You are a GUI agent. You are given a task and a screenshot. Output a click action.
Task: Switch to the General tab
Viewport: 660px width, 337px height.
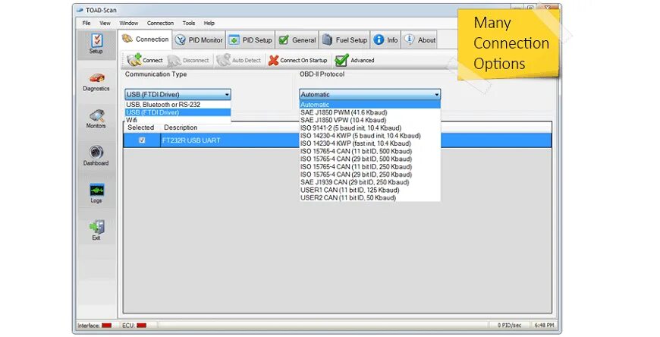click(x=297, y=40)
